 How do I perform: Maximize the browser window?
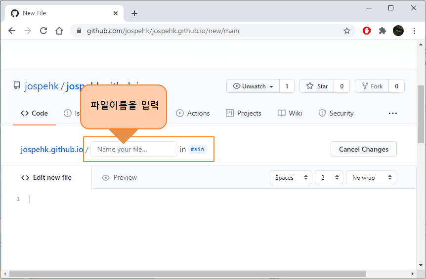[x=391, y=8]
